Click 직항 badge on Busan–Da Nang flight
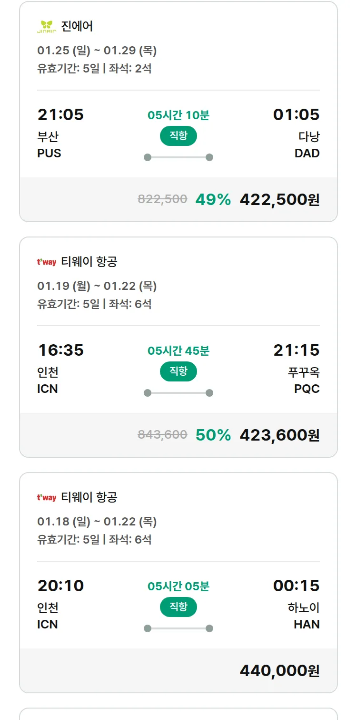 pos(178,136)
